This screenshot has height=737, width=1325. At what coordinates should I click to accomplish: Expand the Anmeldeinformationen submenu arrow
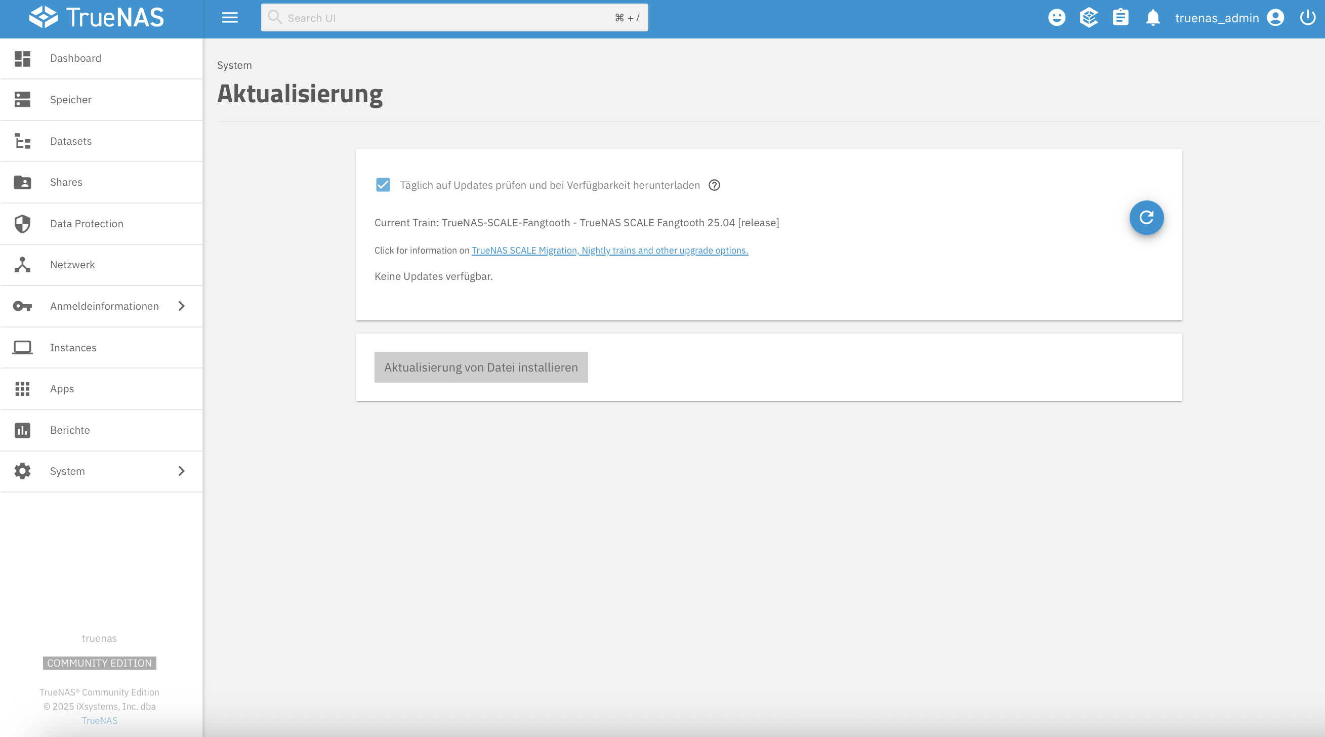[181, 307]
